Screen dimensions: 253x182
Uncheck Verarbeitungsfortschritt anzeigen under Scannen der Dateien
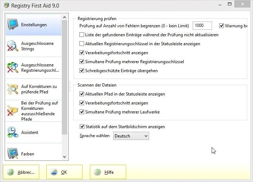(x=82, y=103)
